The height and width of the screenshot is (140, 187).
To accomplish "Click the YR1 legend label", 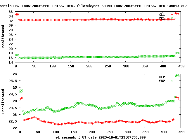I will coord(162,18).
